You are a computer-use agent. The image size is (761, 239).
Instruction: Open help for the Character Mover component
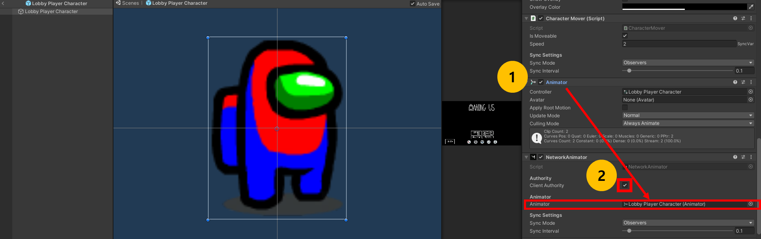735,18
